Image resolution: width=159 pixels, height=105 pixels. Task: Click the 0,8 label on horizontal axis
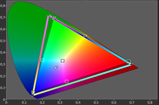coord(150,102)
